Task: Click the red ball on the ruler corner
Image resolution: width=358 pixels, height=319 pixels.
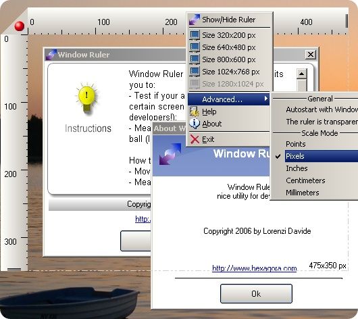Action: pos(20,26)
